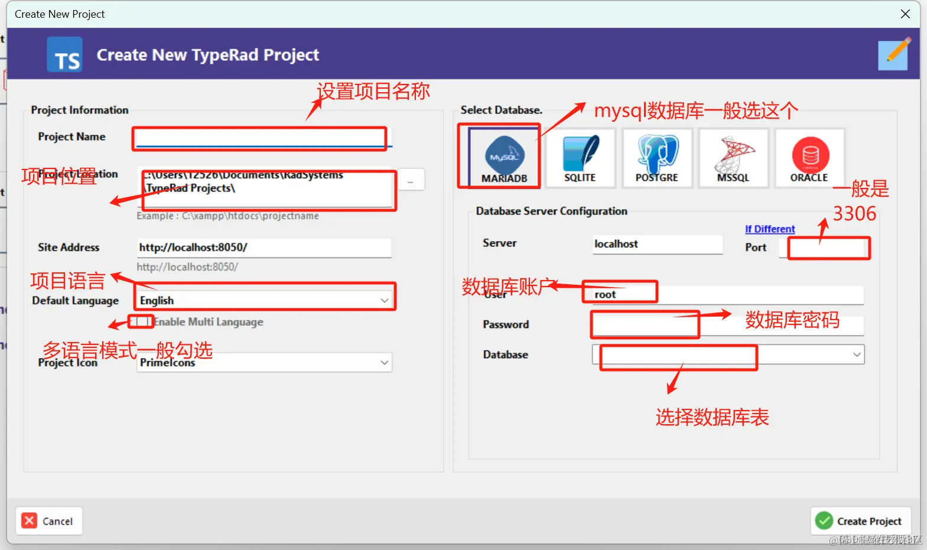This screenshot has width=927, height=550.
Task: Browse for project location folder button
Action: (411, 180)
